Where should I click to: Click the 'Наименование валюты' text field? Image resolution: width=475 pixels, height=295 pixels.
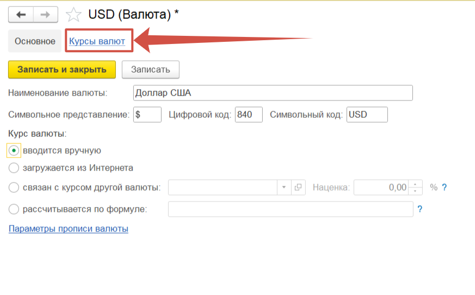coord(273,93)
